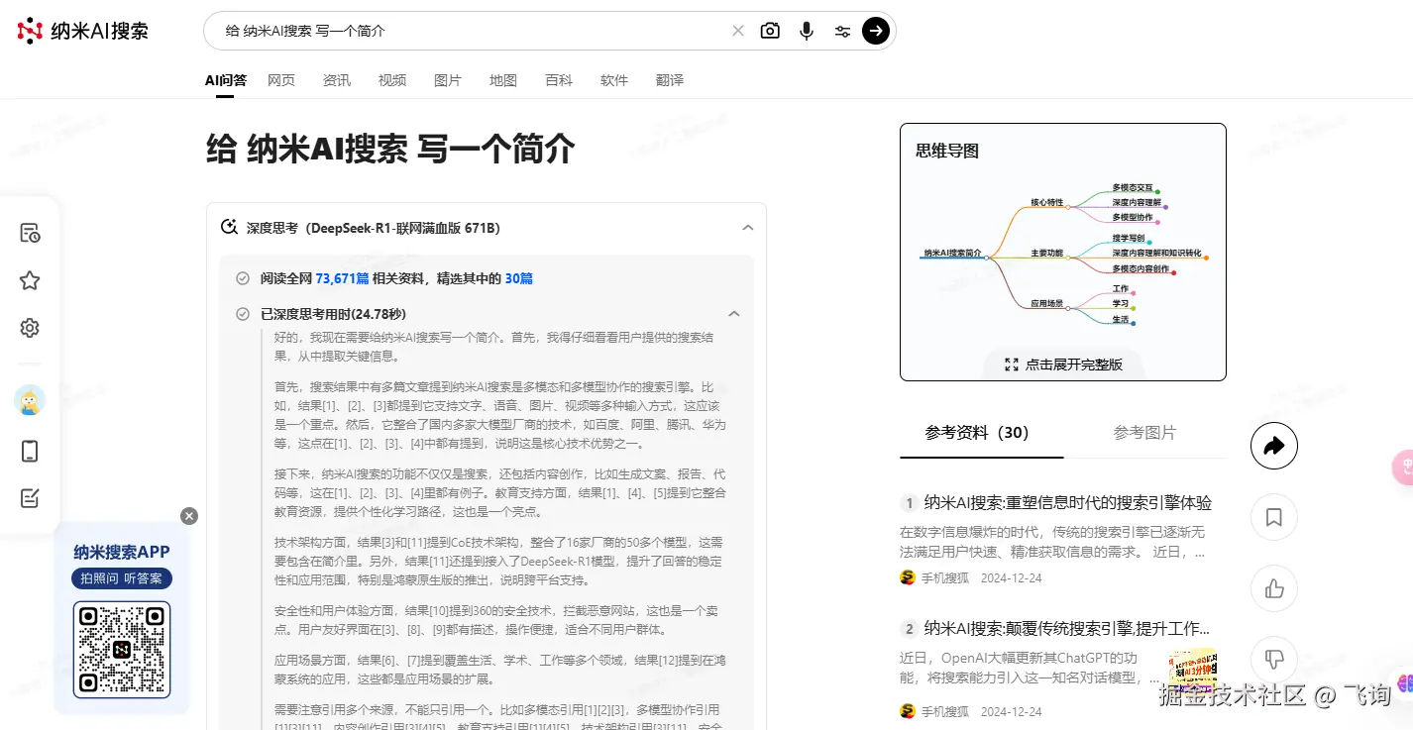Screen dimensions: 1413x730
Task: Click the APP QR code image
Action: coord(122,650)
